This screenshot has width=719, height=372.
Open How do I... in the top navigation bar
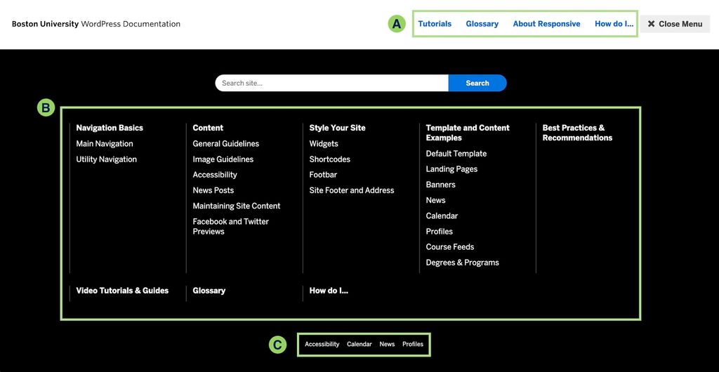coord(614,24)
